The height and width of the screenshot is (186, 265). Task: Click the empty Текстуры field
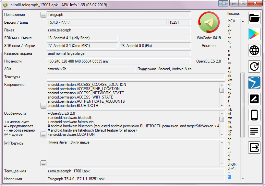pos(136,77)
